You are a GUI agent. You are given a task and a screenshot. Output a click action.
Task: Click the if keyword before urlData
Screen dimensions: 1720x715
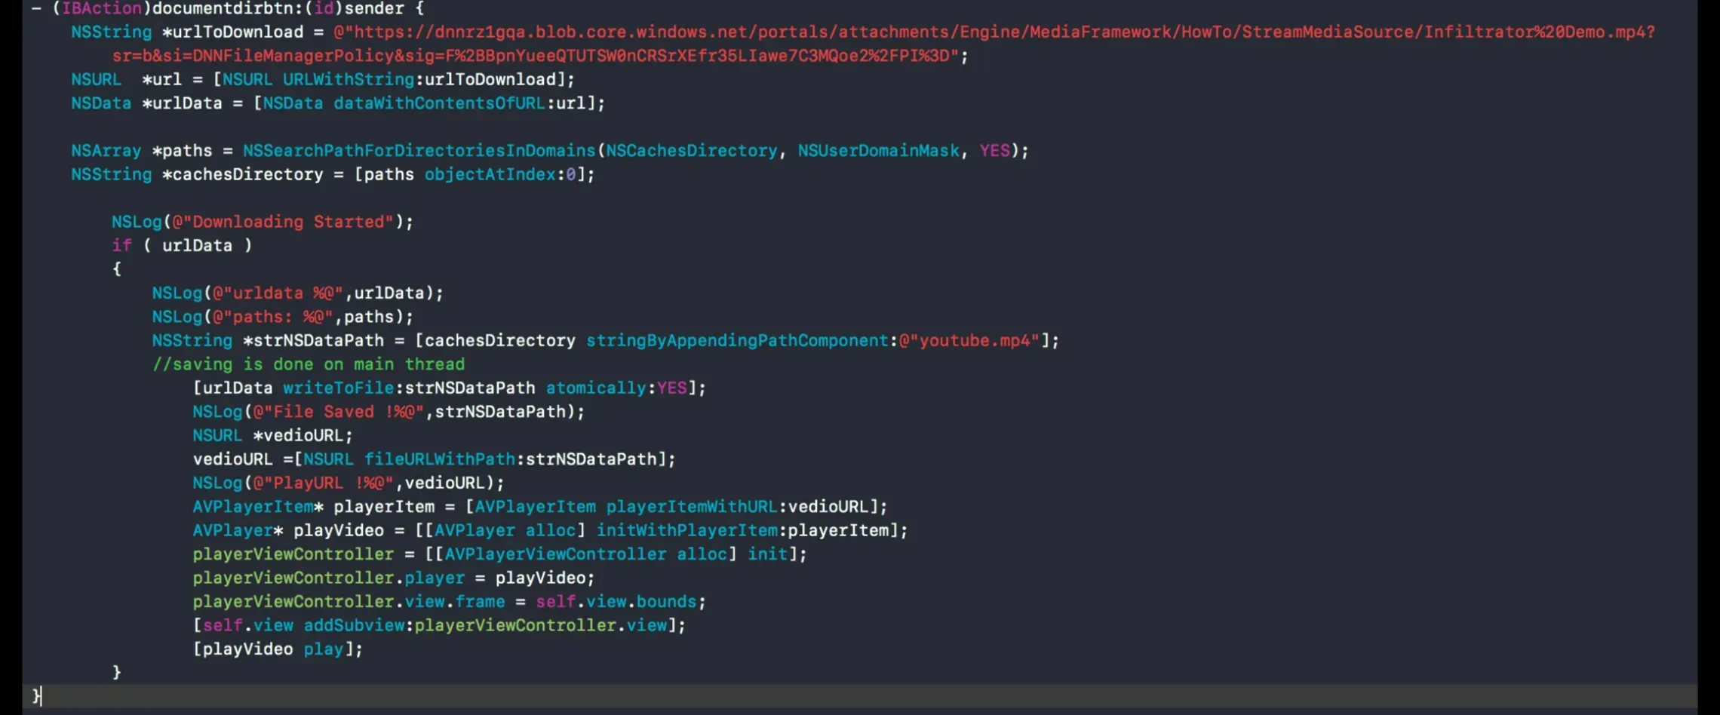(x=121, y=245)
